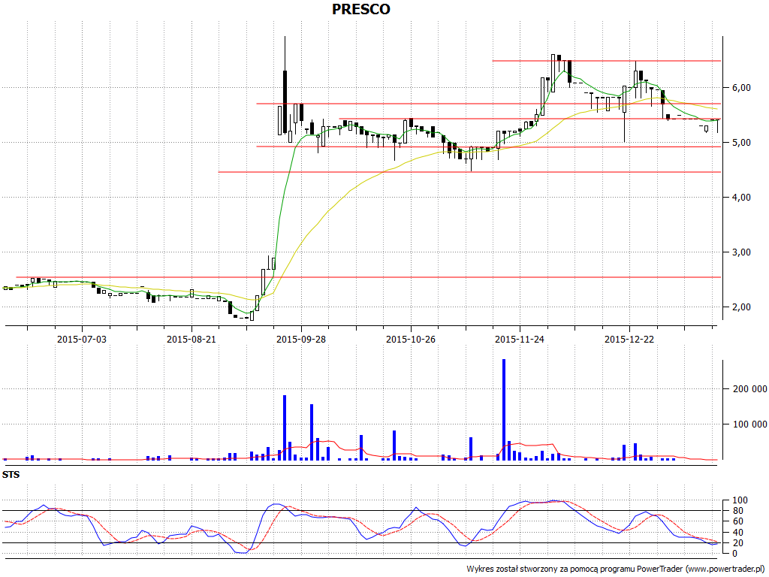769x577 pixels.
Task: Click the 2015-08-21 date label
Action: point(191,339)
